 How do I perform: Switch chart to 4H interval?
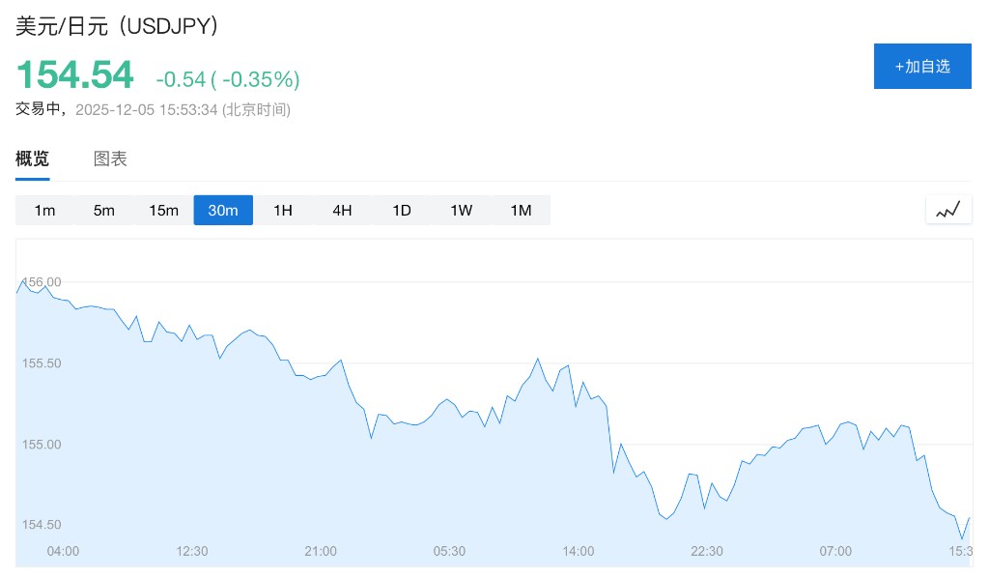coord(342,211)
